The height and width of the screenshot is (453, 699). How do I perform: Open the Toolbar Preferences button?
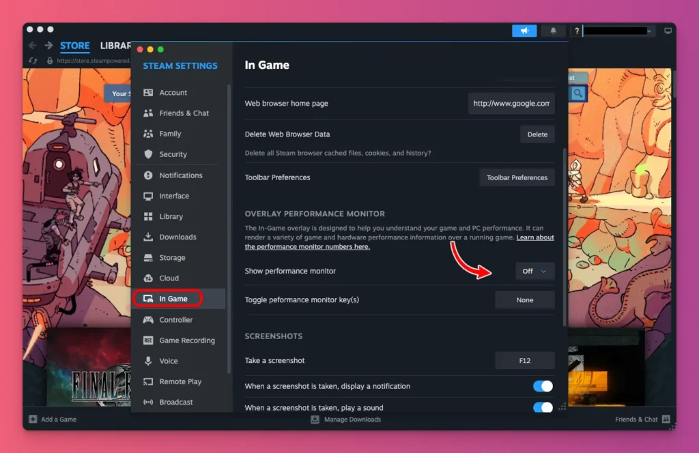point(517,177)
